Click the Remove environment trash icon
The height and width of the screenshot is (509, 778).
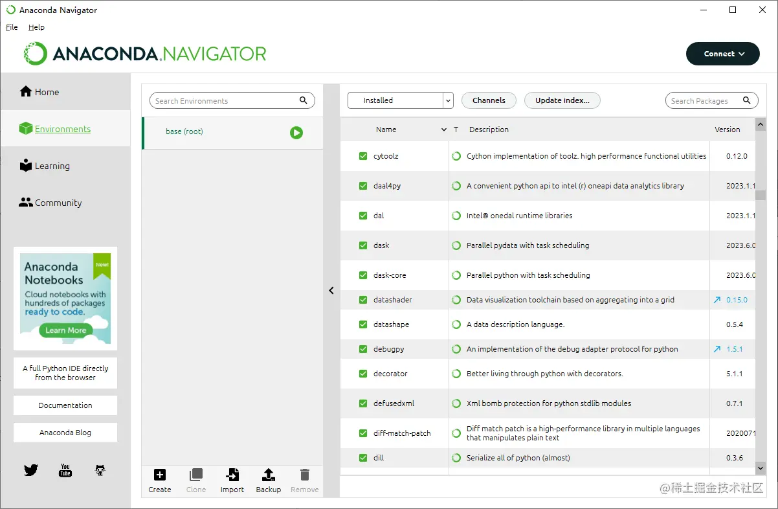[305, 475]
